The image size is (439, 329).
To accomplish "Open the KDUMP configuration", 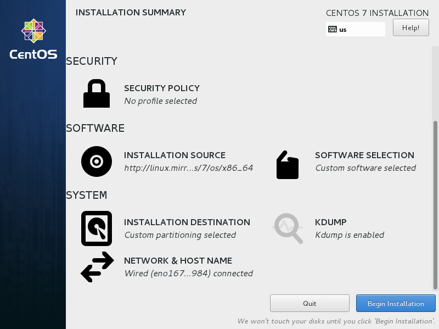I will [331, 222].
